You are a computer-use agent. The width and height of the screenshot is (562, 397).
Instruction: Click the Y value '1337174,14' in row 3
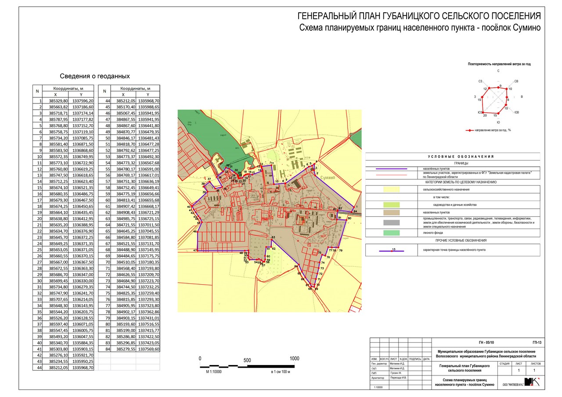coord(83,113)
